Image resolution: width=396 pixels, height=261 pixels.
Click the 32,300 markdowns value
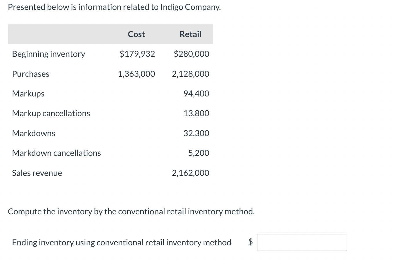click(196, 133)
